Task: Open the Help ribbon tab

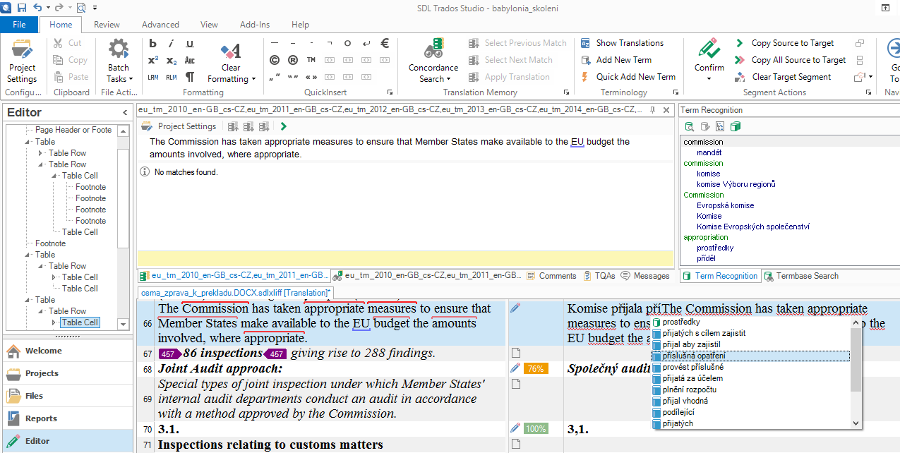Action: click(x=300, y=24)
